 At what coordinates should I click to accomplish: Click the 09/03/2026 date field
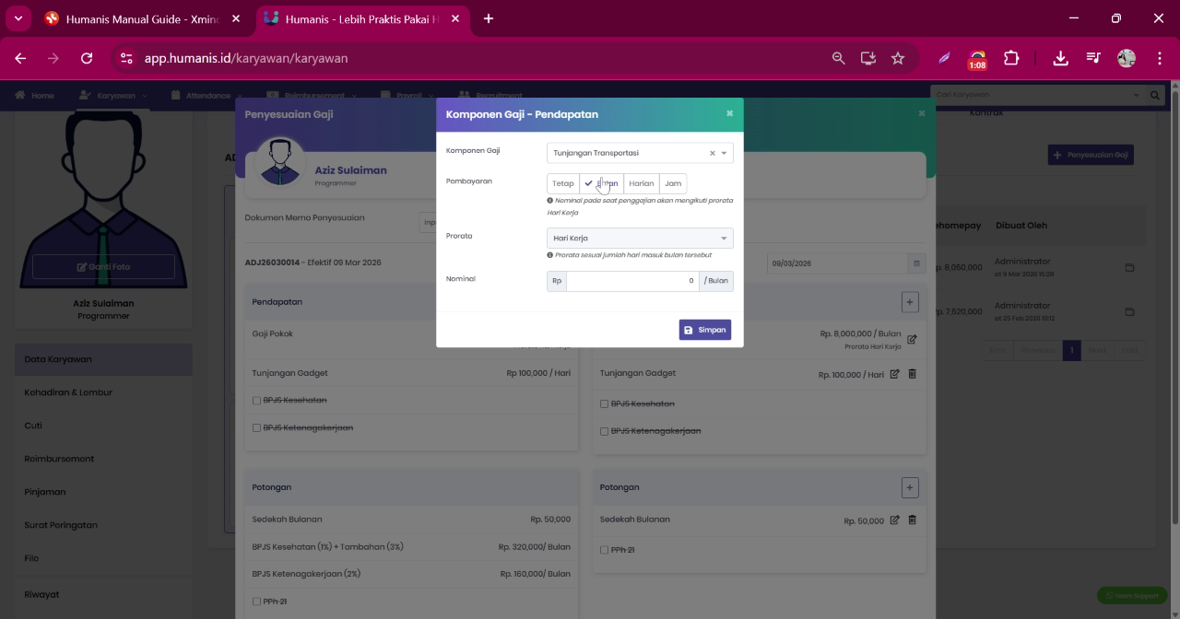[x=837, y=263]
